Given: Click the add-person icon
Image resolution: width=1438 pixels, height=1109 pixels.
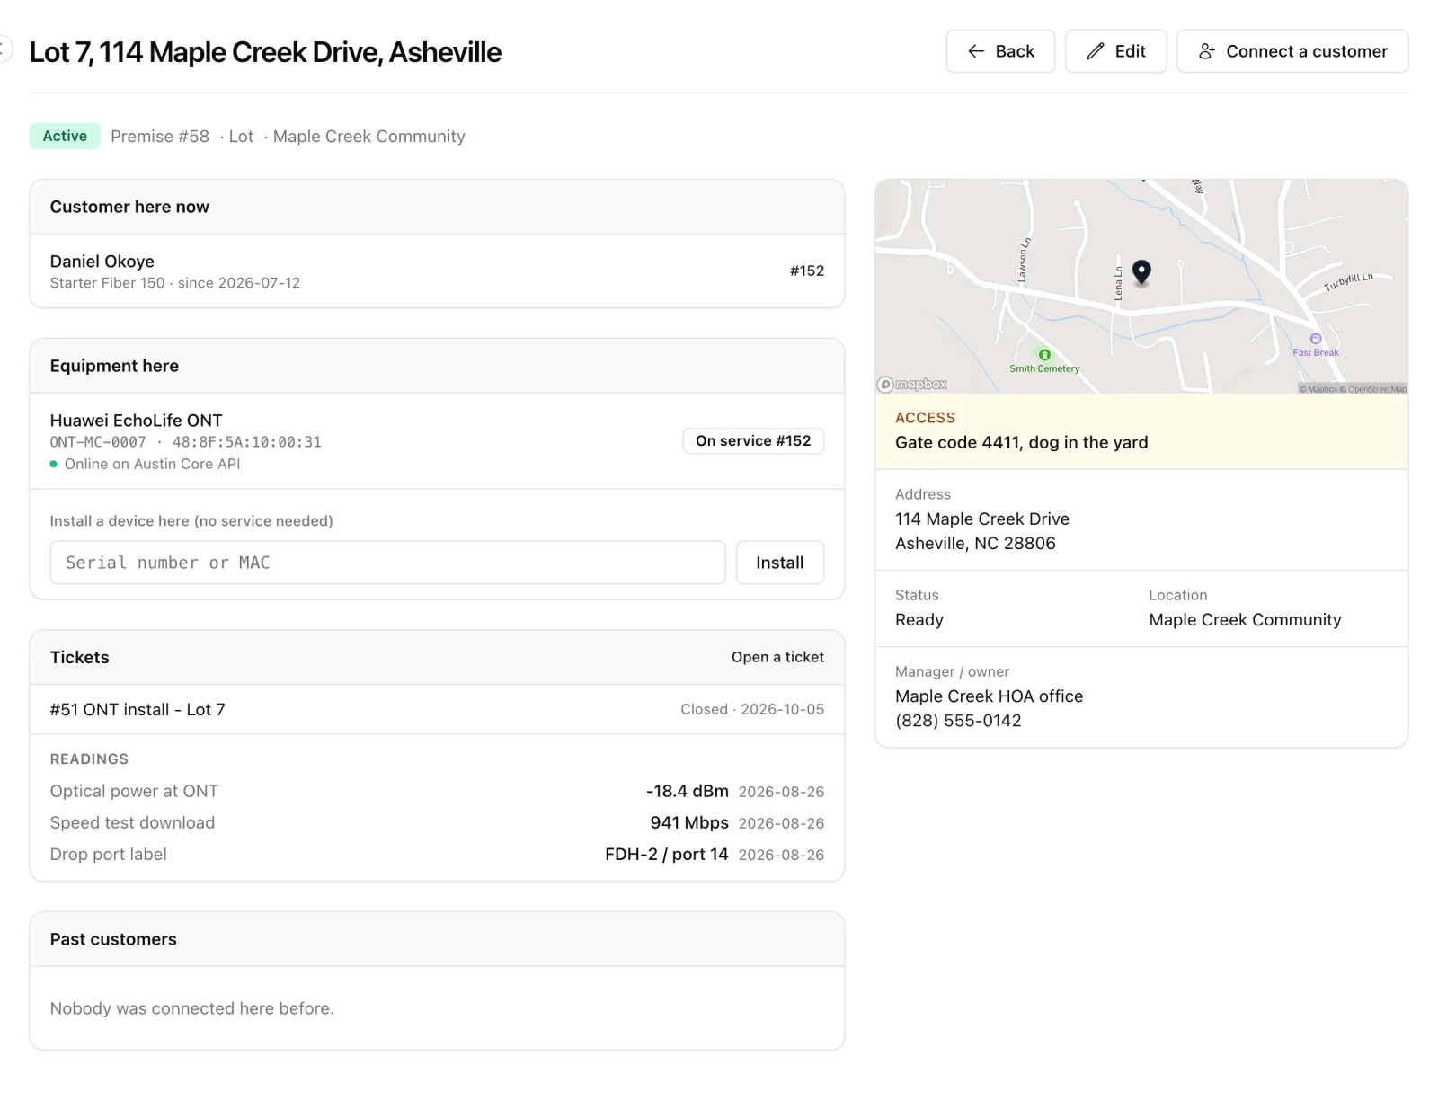Looking at the screenshot, I should 1207,51.
